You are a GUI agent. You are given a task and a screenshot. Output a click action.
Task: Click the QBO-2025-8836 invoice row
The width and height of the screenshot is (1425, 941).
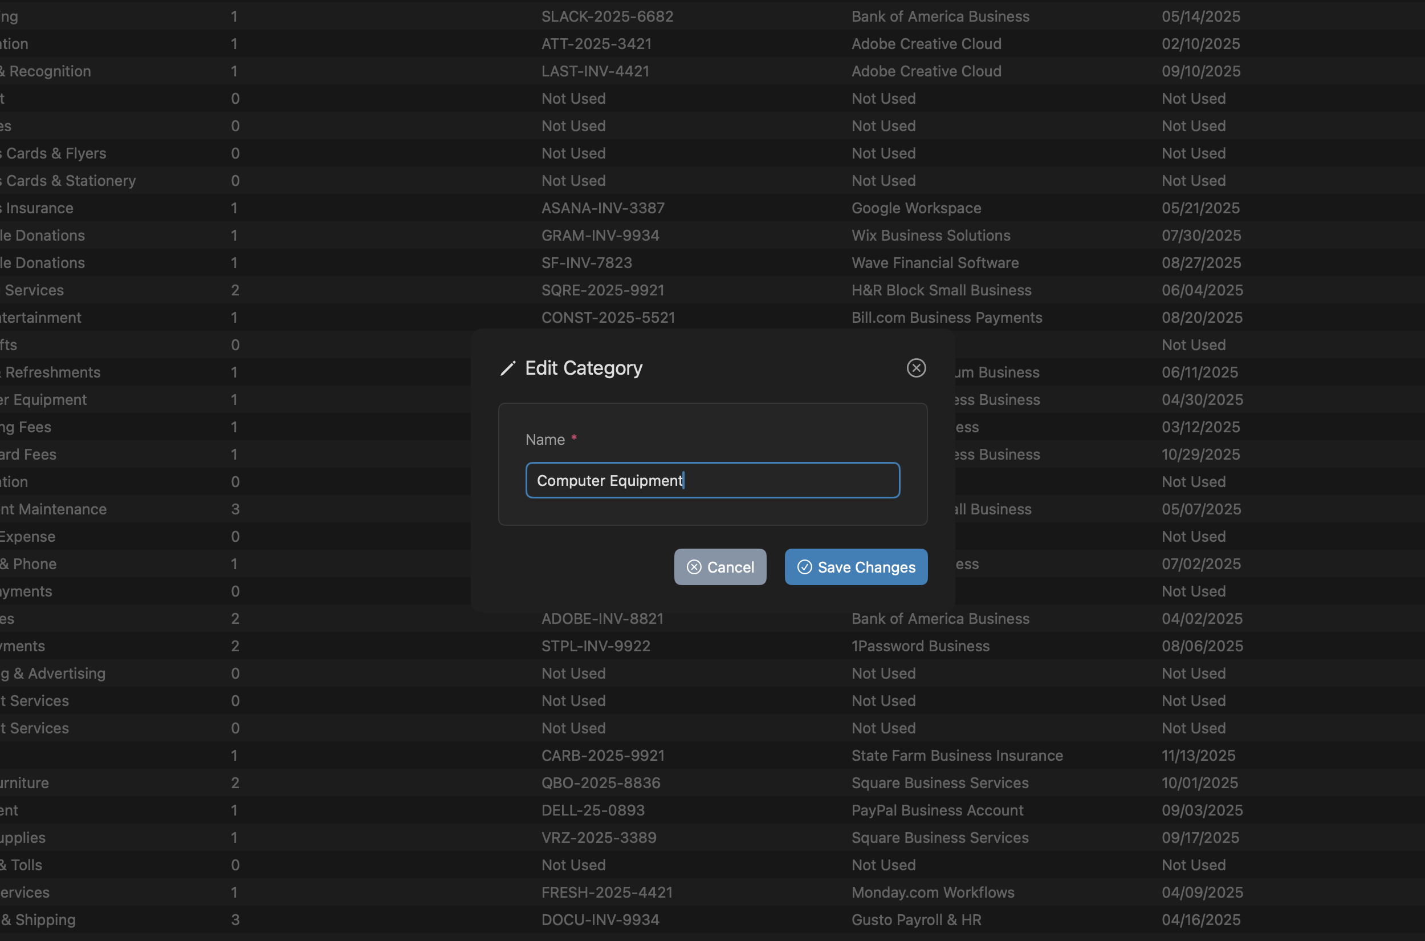(601, 782)
